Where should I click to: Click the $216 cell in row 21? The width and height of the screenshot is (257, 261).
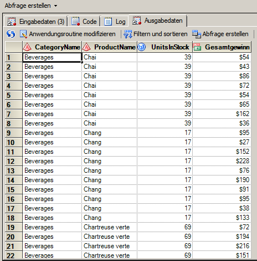pyautogui.click(x=222, y=246)
